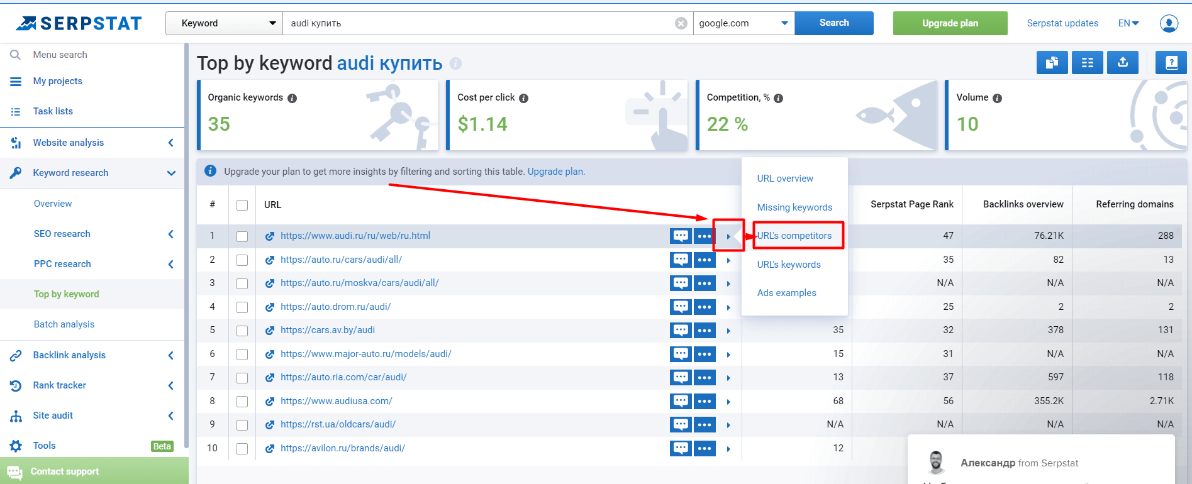Open comment icon for auto.ru/moskva row
Screen dimensions: 1192x484
tap(681, 283)
